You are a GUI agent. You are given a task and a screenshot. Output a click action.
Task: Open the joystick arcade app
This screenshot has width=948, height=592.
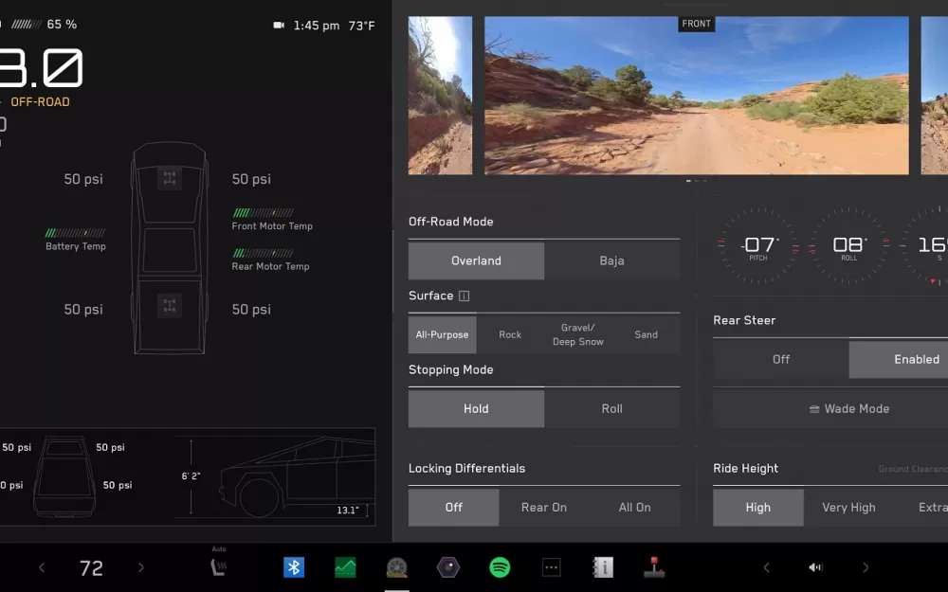(x=654, y=567)
